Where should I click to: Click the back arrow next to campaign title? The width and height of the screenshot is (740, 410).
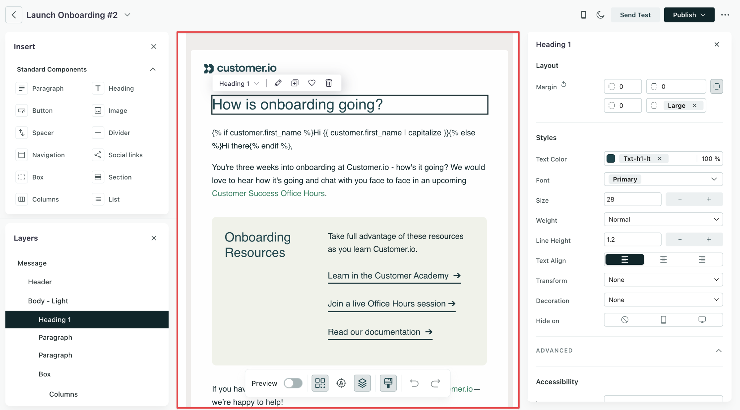tap(14, 15)
